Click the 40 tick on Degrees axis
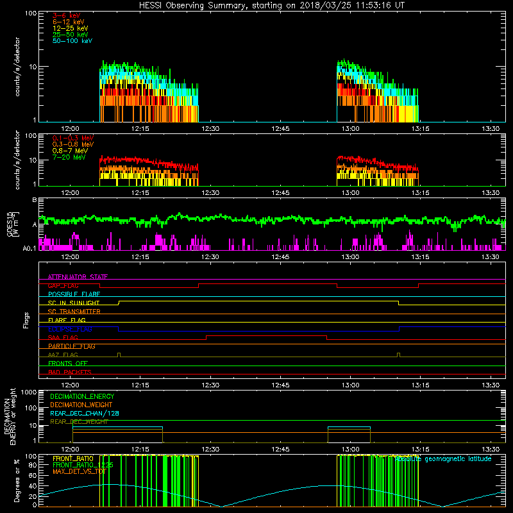This screenshot has height=513, width=513. [x=33, y=486]
